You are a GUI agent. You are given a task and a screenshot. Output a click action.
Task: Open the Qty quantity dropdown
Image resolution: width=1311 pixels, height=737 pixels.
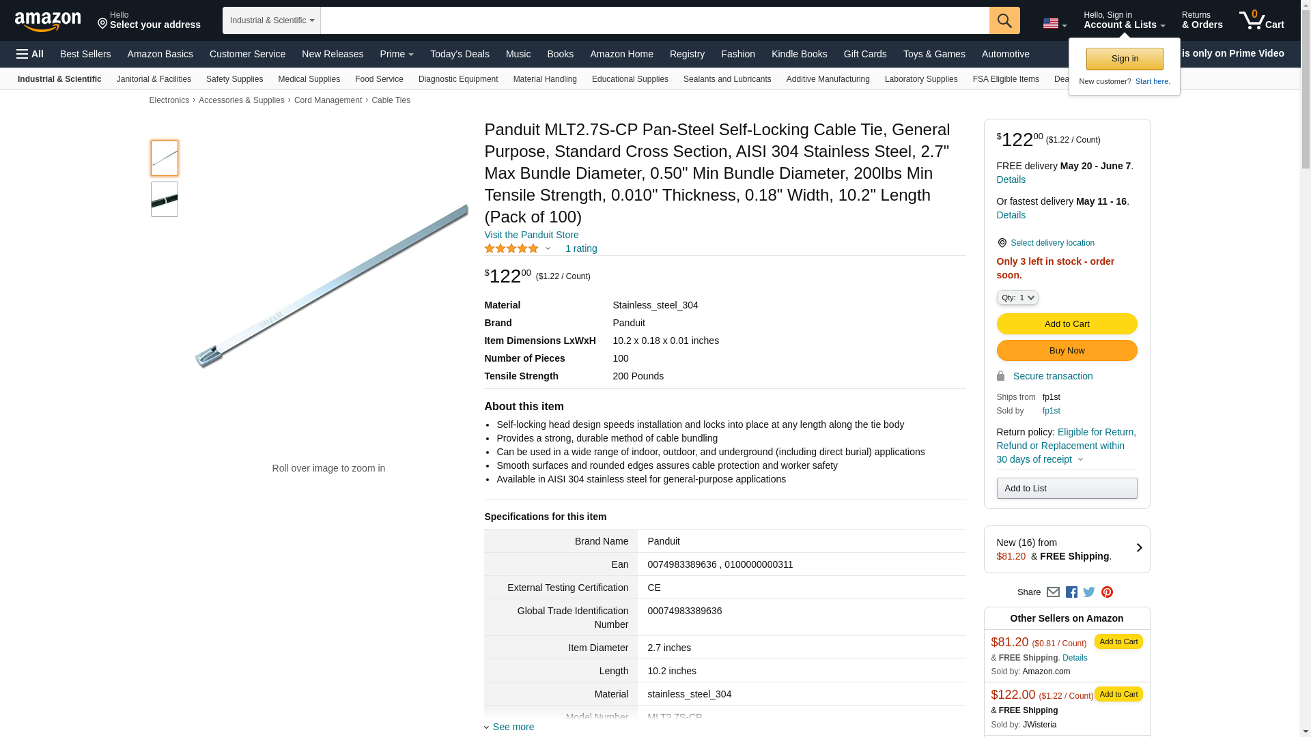tap(1017, 298)
